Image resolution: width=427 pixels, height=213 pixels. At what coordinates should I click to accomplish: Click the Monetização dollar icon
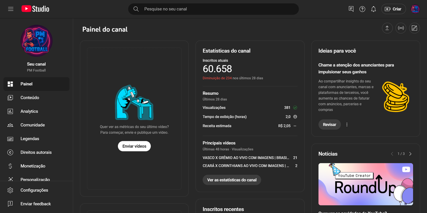tap(10, 166)
